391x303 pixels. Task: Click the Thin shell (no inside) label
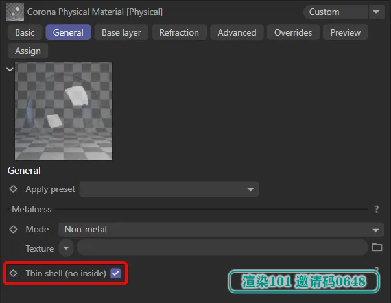click(66, 274)
